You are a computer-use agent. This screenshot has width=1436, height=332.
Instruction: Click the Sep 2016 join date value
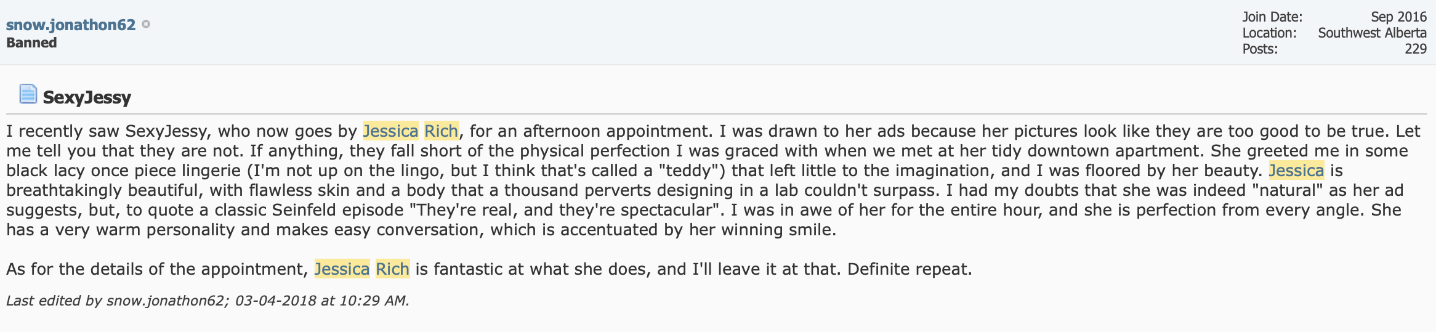tap(1398, 17)
